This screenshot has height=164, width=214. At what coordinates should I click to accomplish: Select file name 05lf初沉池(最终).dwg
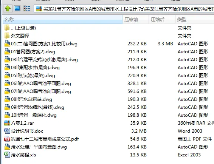coord(33,76)
